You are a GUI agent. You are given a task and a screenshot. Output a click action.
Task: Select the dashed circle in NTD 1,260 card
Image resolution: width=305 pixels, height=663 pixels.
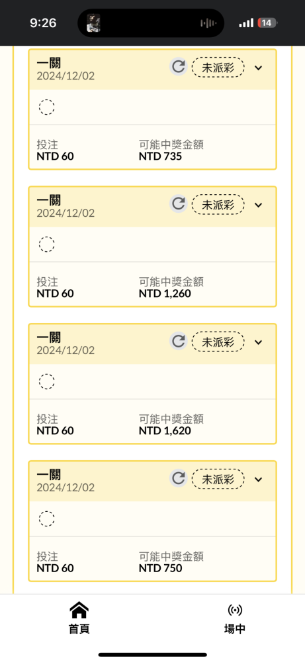(x=46, y=244)
